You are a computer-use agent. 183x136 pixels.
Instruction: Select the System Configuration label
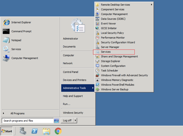[x=113, y=66]
